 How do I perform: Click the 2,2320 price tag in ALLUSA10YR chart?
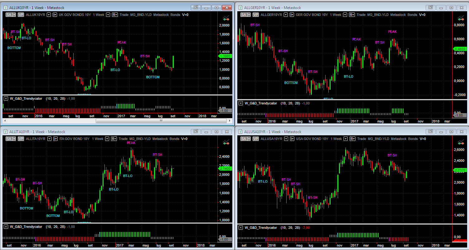460,170
